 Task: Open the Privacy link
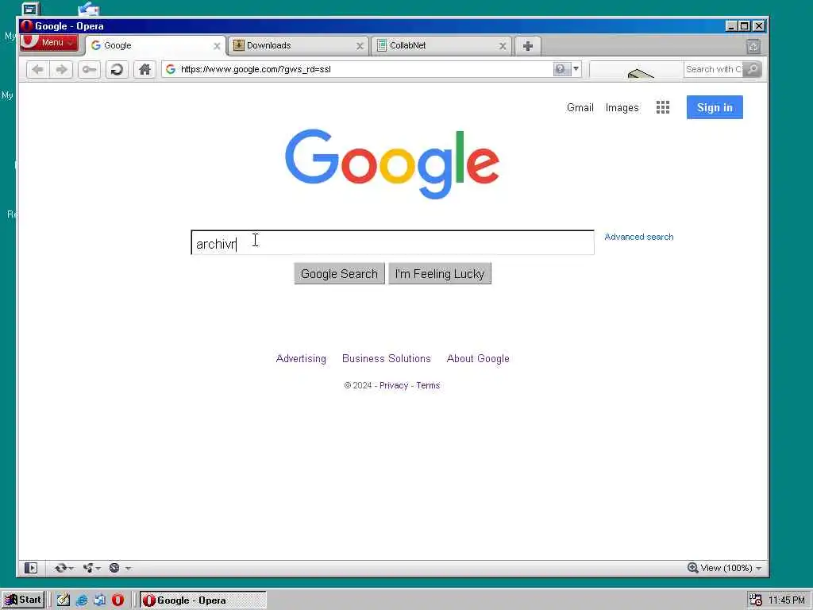[394, 385]
